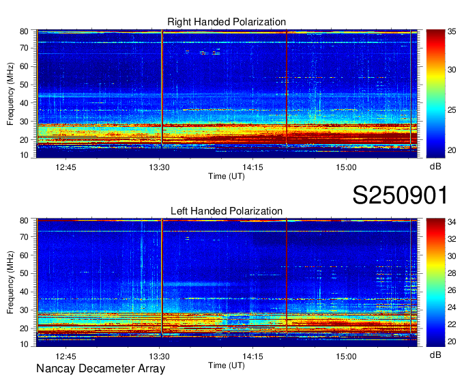The height and width of the screenshot is (377, 464).
Task: Click the 32 value on the lower color bar
Action: click(452, 238)
